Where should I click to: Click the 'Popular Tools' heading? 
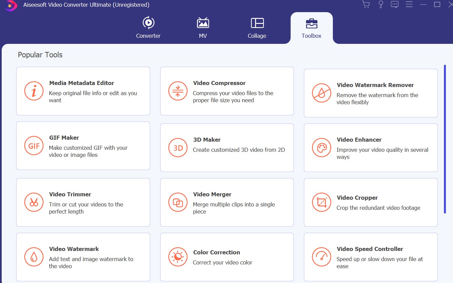(40, 55)
